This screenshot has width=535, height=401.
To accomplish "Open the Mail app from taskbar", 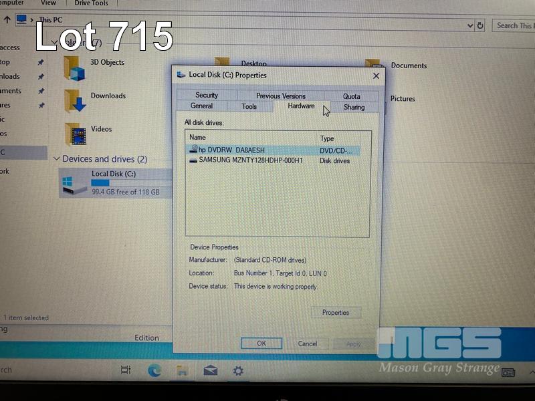I will (x=211, y=370).
